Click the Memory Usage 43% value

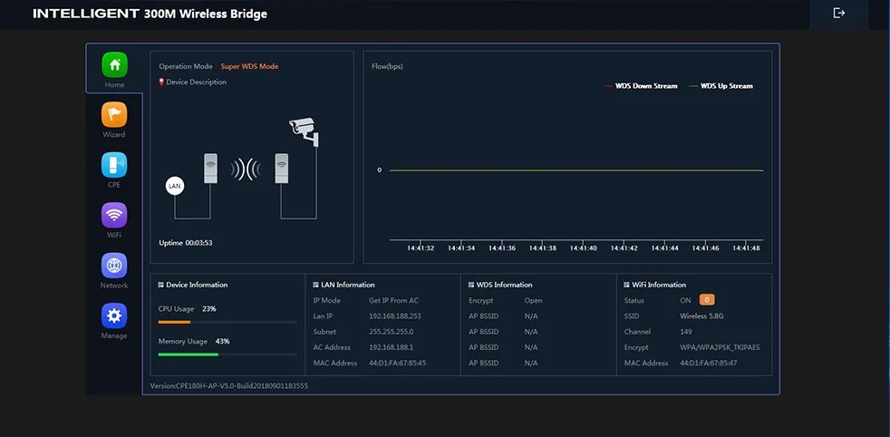click(x=223, y=341)
